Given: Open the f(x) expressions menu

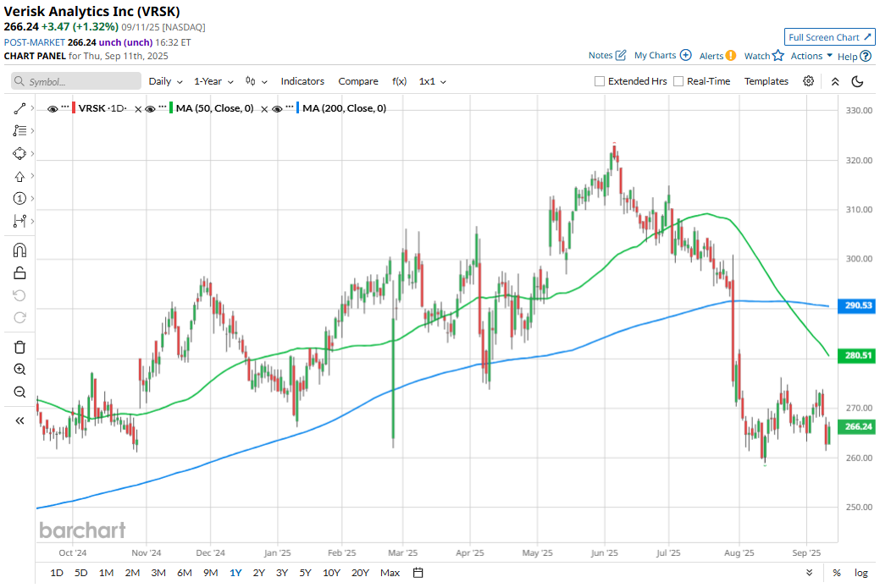Looking at the screenshot, I should pos(399,81).
